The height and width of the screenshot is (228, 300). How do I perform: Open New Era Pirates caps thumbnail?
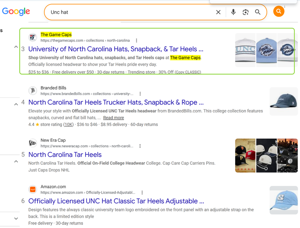coord(245,156)
